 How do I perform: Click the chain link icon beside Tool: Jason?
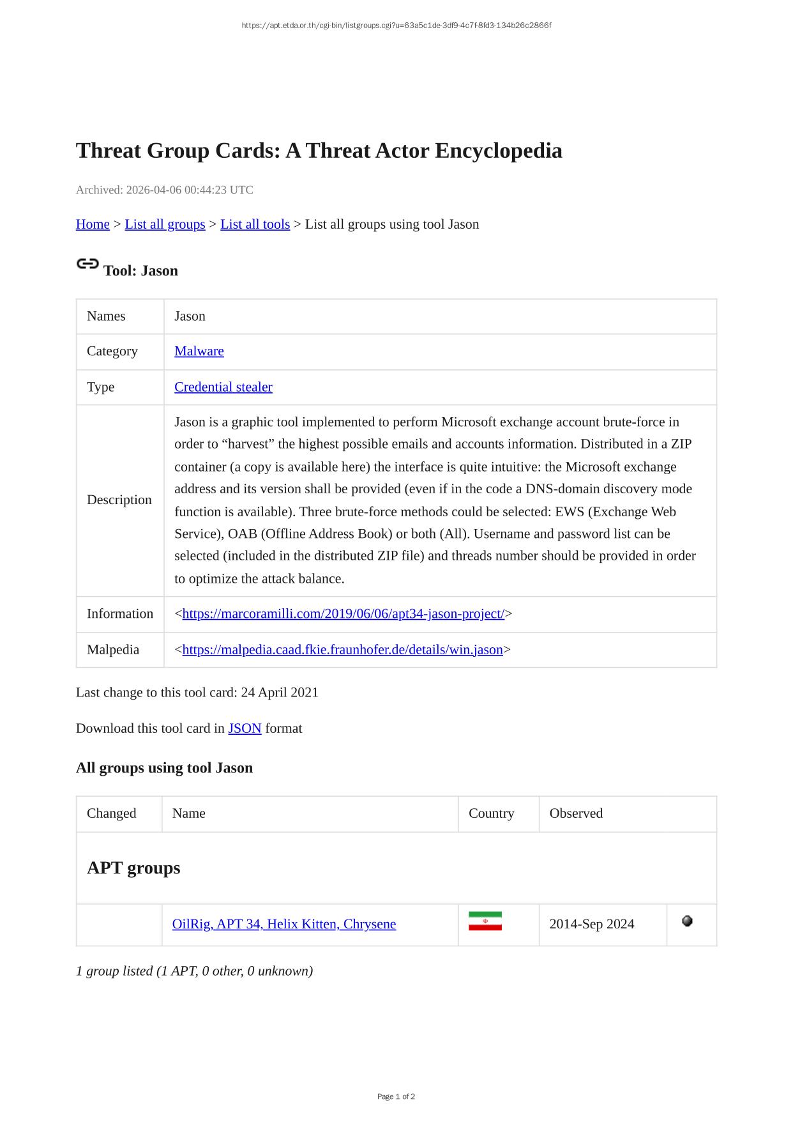(87, 264)
